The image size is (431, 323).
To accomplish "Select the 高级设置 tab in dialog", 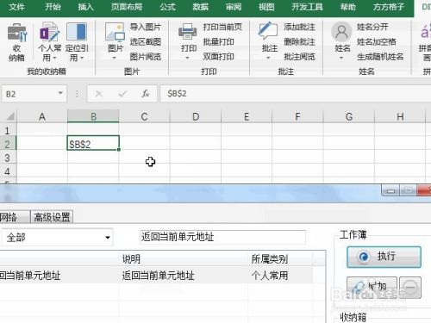I will [x=52, y=217].
